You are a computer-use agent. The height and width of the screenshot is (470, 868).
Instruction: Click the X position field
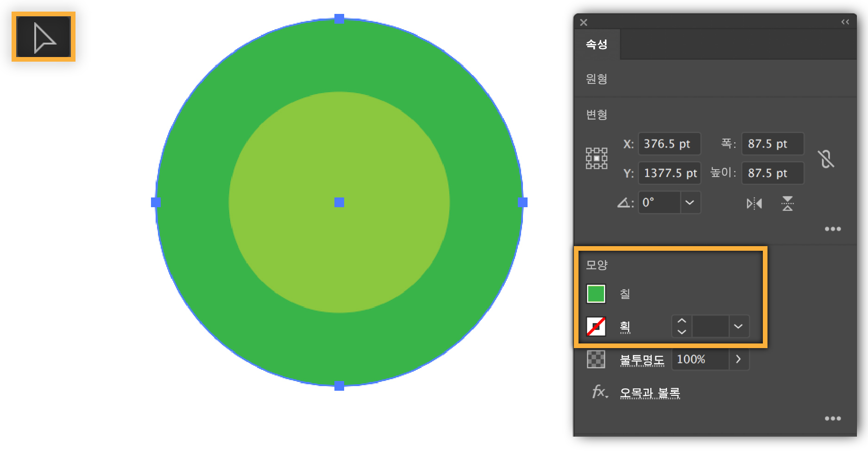pos(669,144)
